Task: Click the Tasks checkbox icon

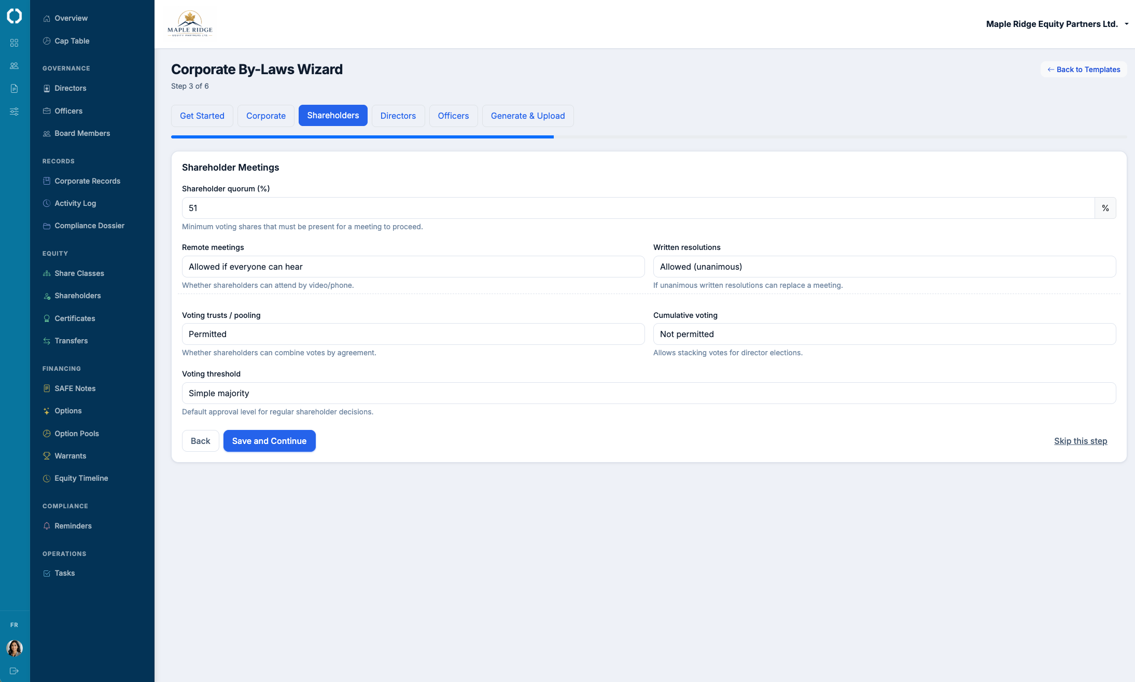Action: click(47, 573)
